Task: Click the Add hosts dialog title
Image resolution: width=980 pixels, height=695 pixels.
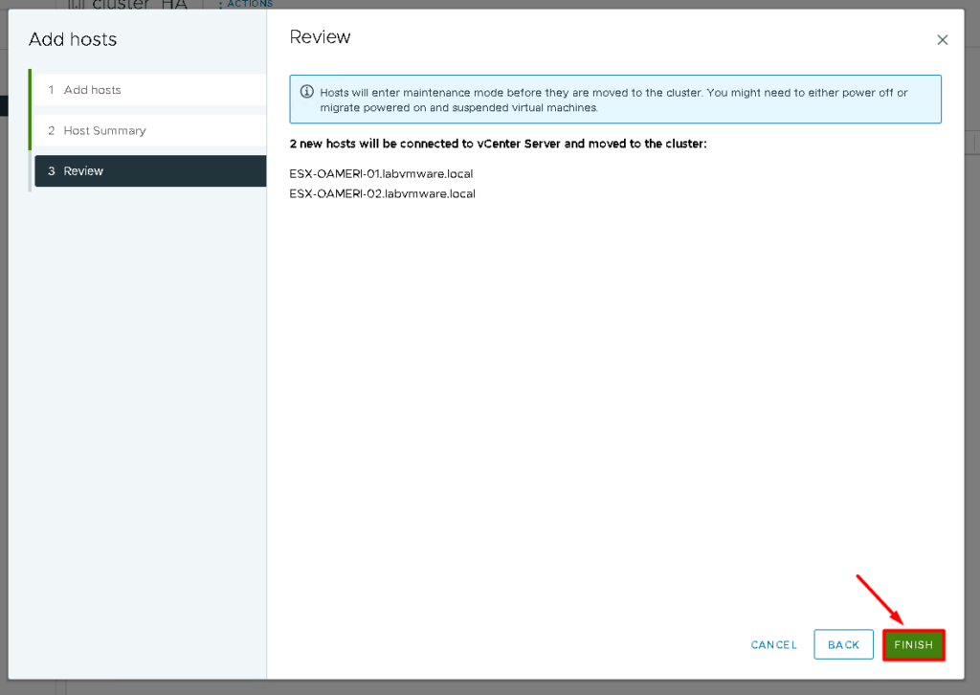Action: pyautogui.click(x=73, y=39)
